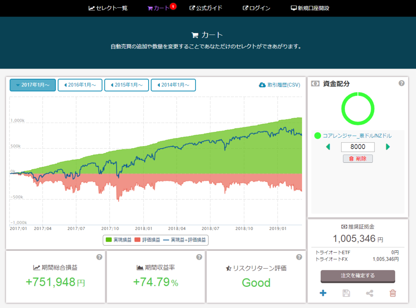Viewport: 416px width, 308px height.
Task: Click the 注文を確定する button
Action: click(x=358, y=276)
